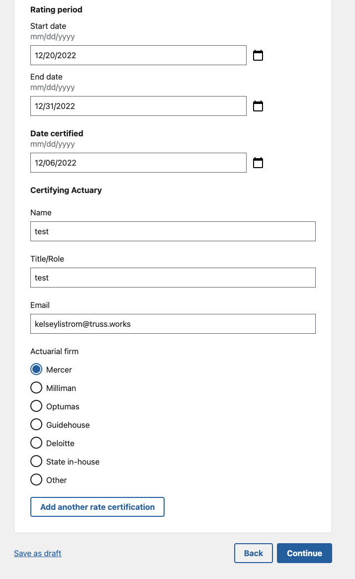Click the Save as draft link
The image size is (355, 579).
(38, 553)
